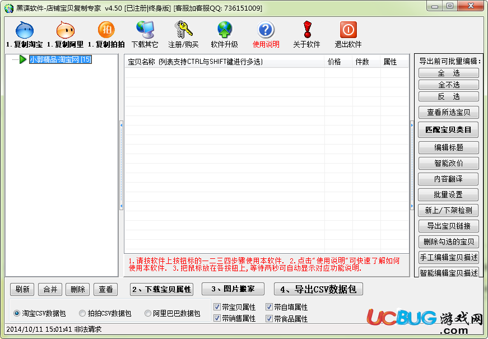
Task: Open 智能改价 smart pricing
Action: (448, 163)
